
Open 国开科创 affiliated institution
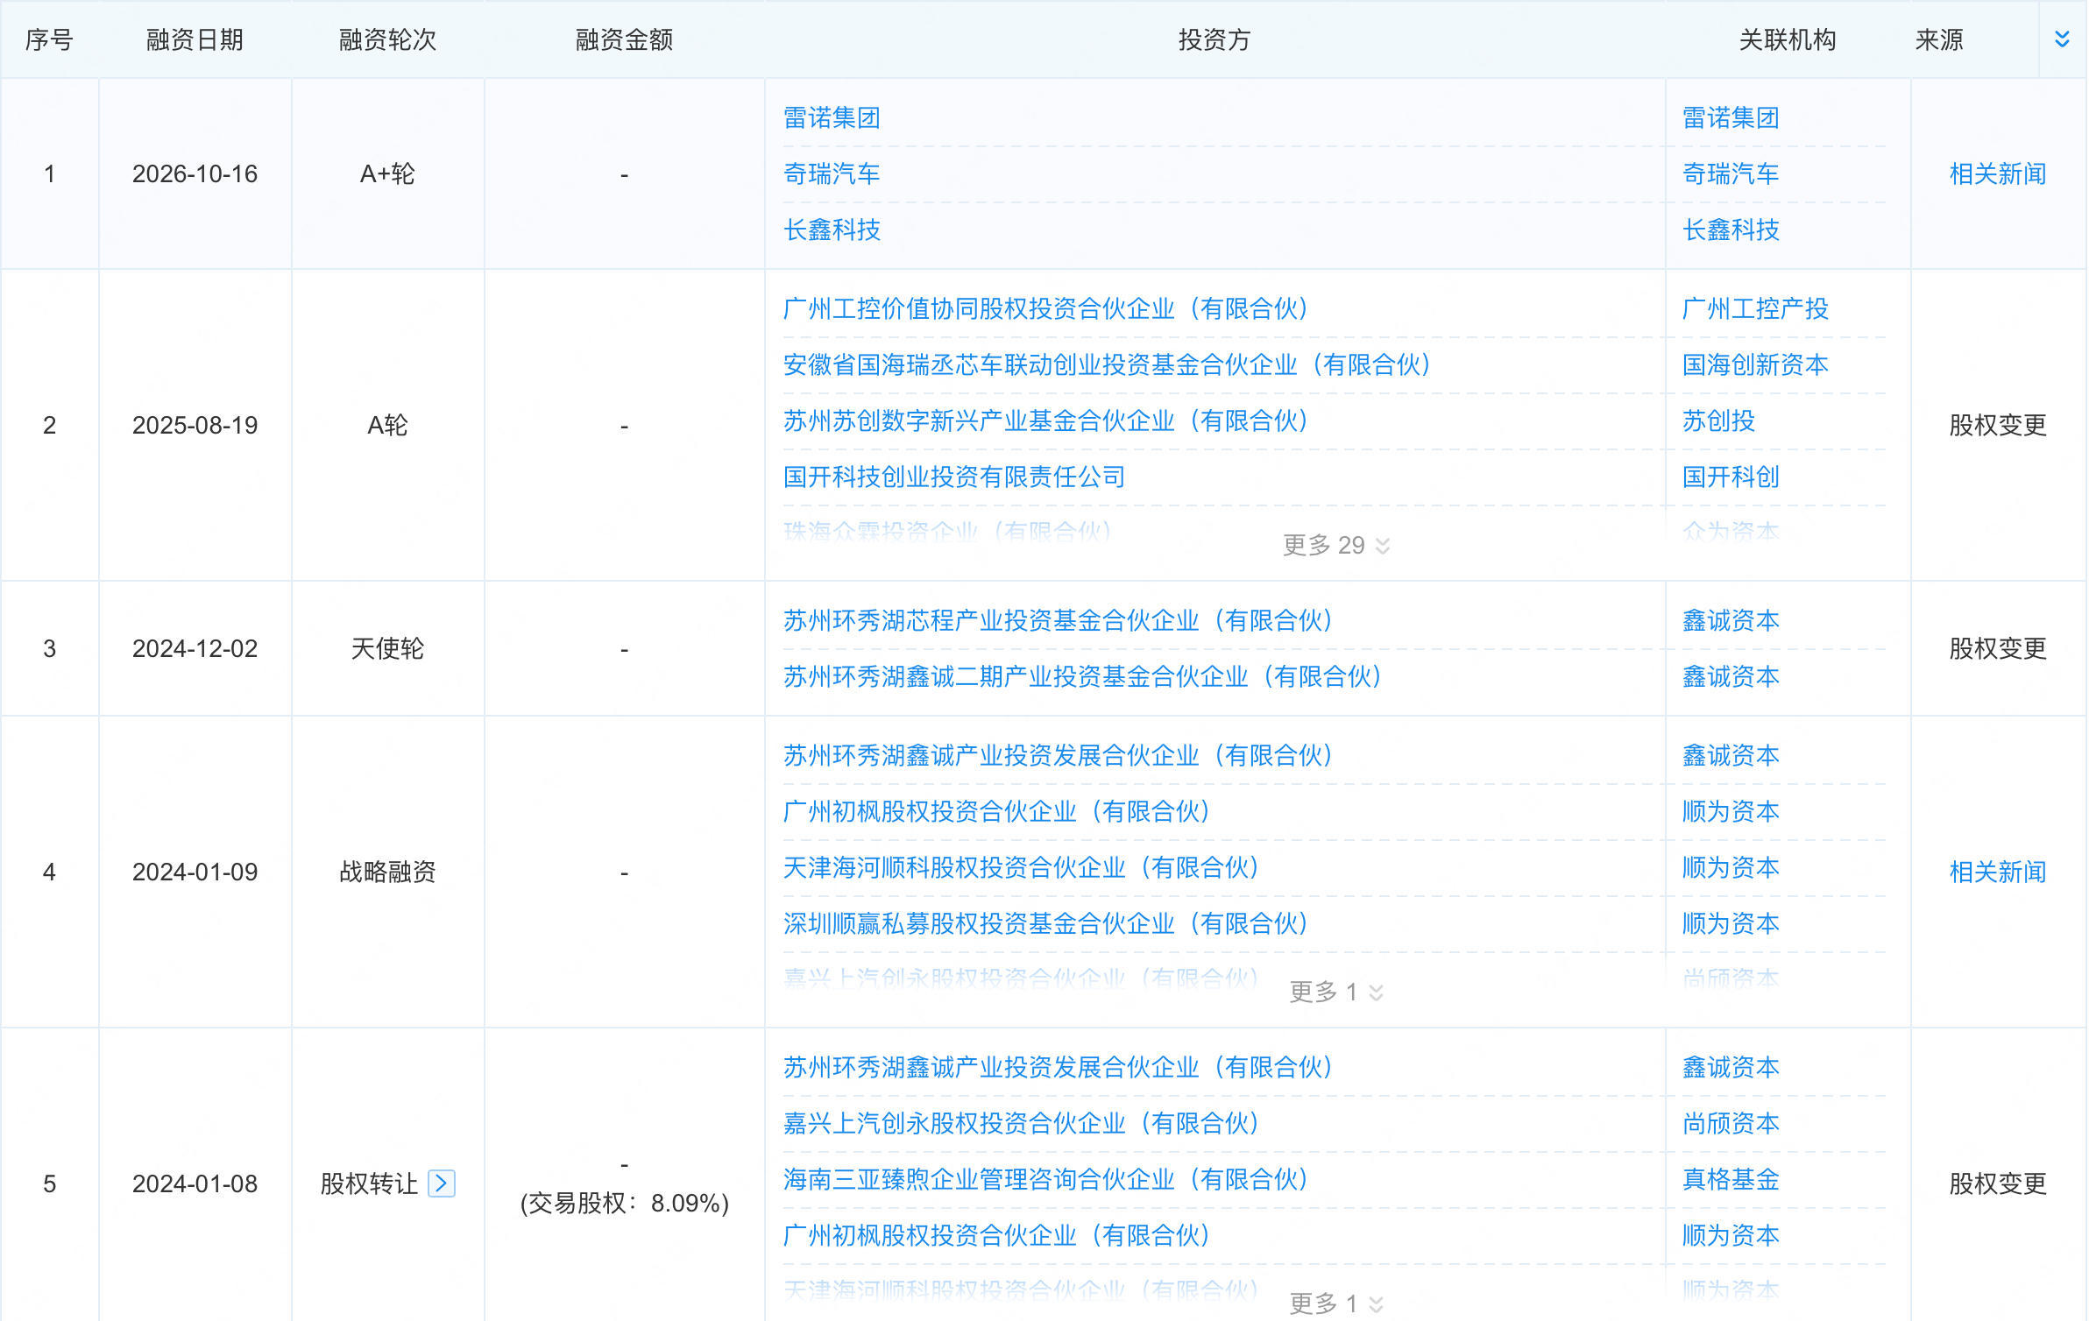(1731, 477)
